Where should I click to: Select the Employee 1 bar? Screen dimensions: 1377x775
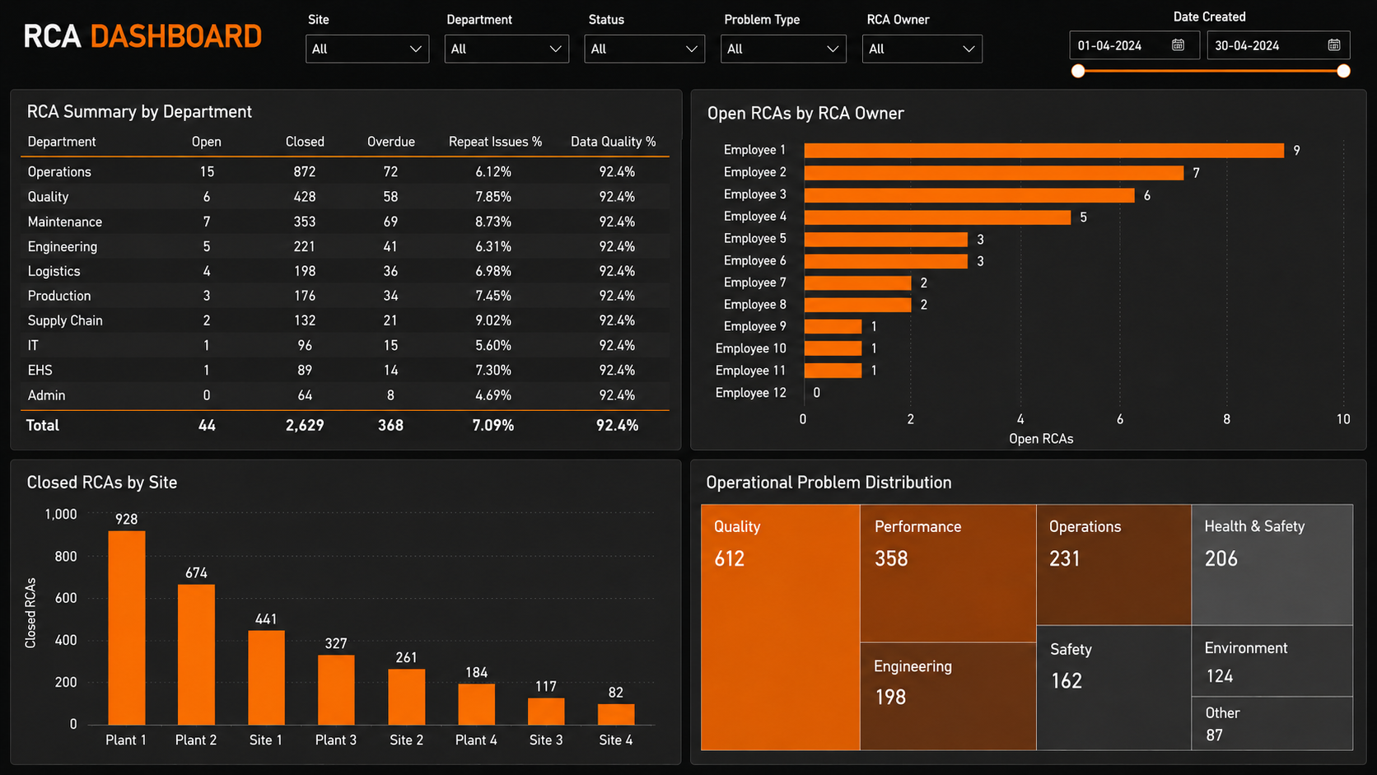pos(1044,150)
